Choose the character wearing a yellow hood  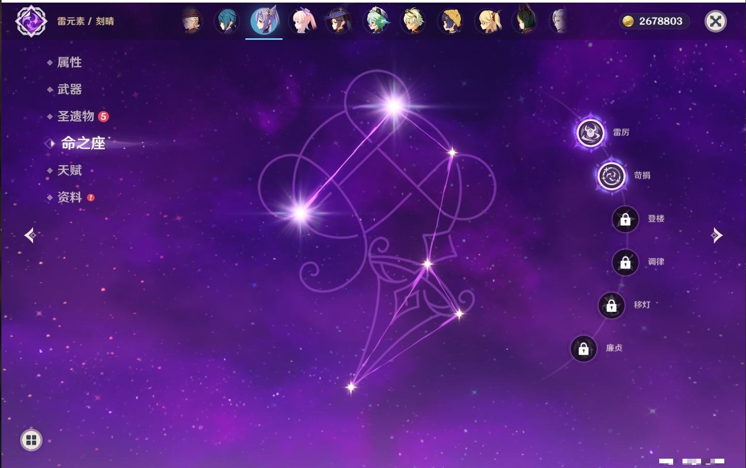(x=450, y=21)
